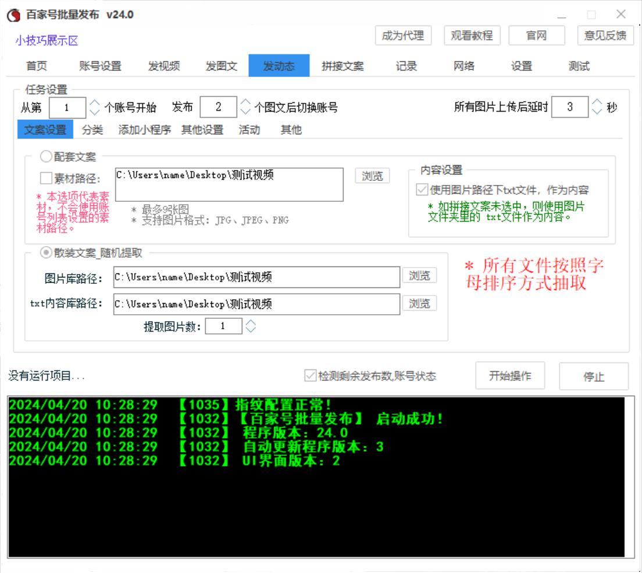Open the 发图文 tab
This screenshot has height=573, width=642.
221,66
